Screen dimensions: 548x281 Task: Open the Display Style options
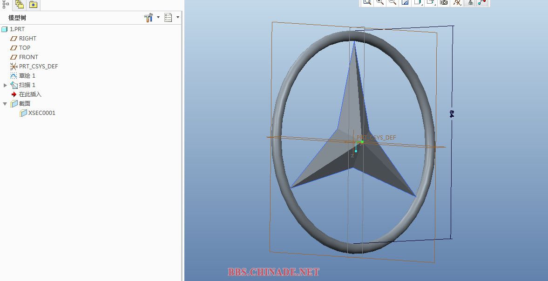click(418, 2)
